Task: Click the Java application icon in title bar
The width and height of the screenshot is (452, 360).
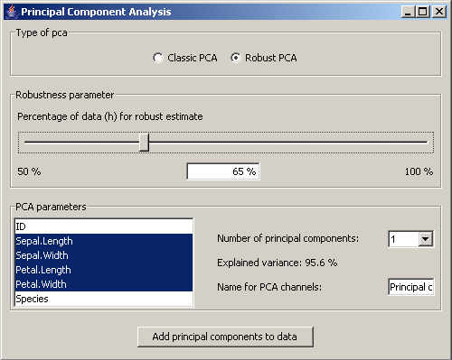Action: point(12,12)
